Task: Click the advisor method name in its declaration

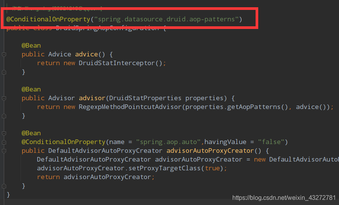Action: click(x=92, y=98)
